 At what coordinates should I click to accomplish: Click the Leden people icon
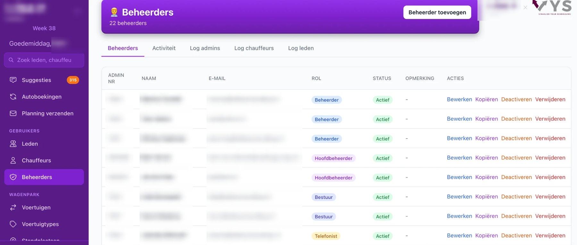click(13, 144)
